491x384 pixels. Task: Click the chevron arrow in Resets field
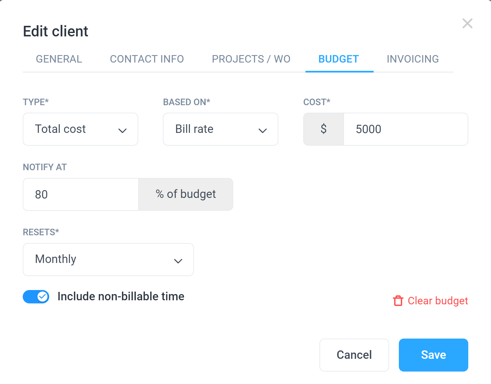coord(178,261)
